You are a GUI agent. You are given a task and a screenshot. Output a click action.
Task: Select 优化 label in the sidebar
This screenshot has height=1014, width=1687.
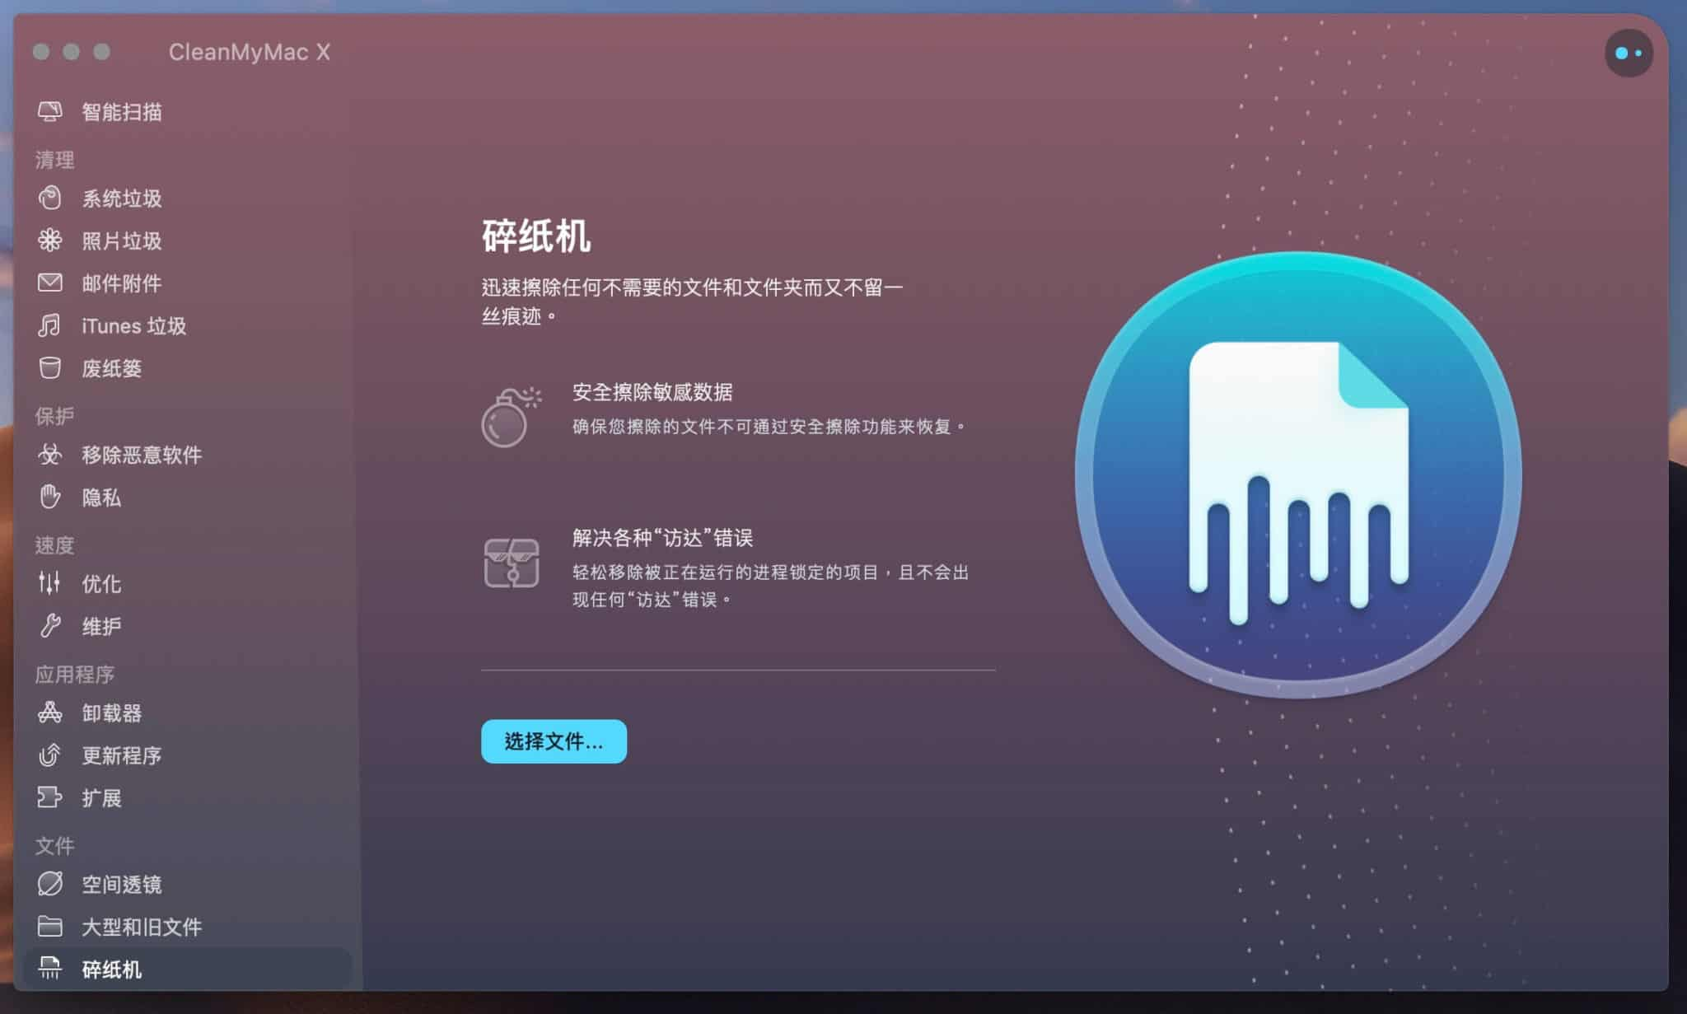(x=101, y=584)
